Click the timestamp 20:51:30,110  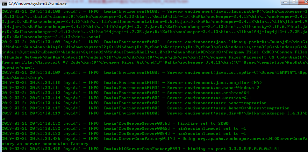[45, 83]
